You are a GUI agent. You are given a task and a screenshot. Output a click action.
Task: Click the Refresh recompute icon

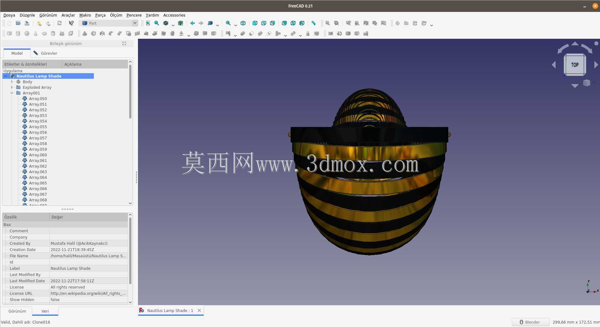coord(59,23)
